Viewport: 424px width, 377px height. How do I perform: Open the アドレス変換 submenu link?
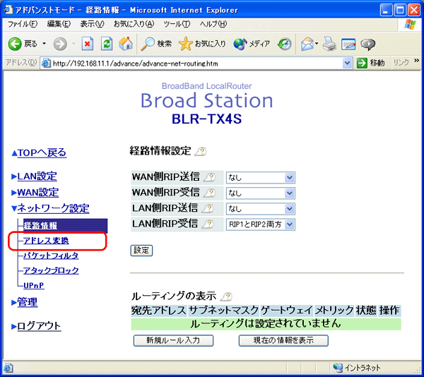coord(46,240)
